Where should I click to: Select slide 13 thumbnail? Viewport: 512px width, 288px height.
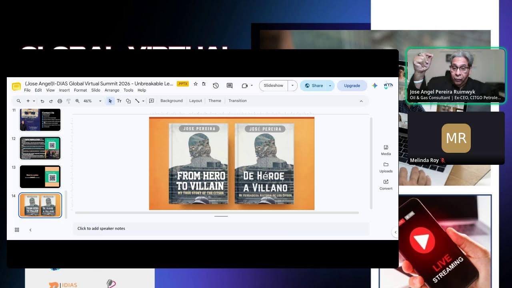40,176
